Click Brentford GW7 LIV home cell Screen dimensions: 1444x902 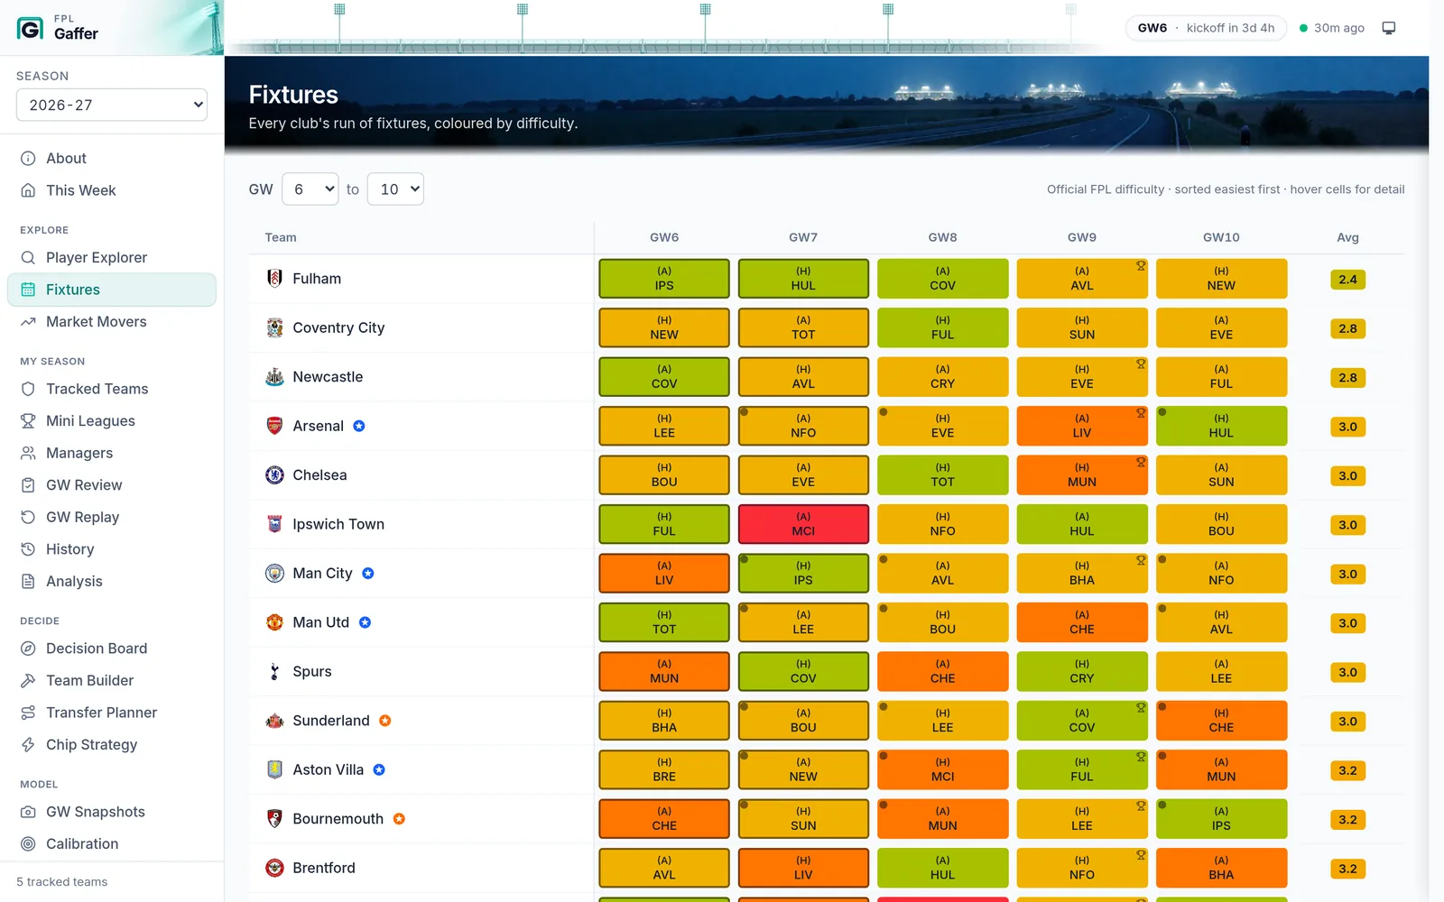tap(803, 868)
